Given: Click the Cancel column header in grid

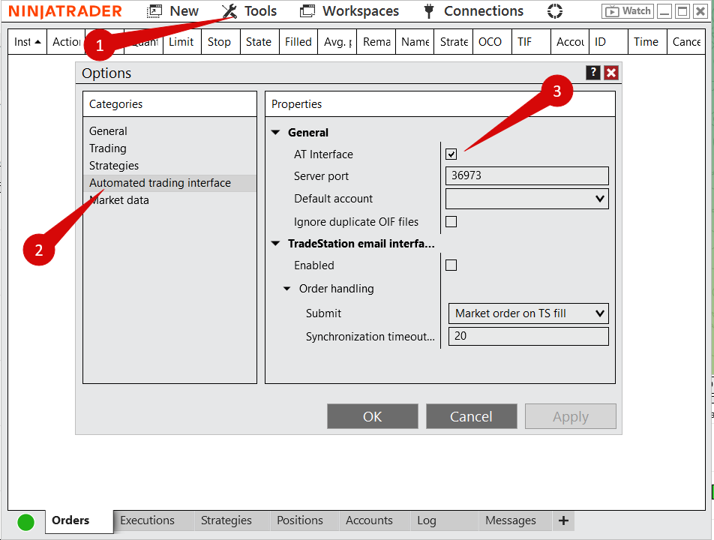Looking at the screenshot, I should (686, 42).
